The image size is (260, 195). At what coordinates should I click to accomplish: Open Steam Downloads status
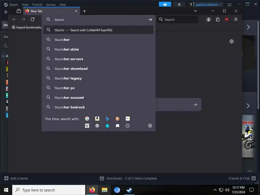click(128, 178)
